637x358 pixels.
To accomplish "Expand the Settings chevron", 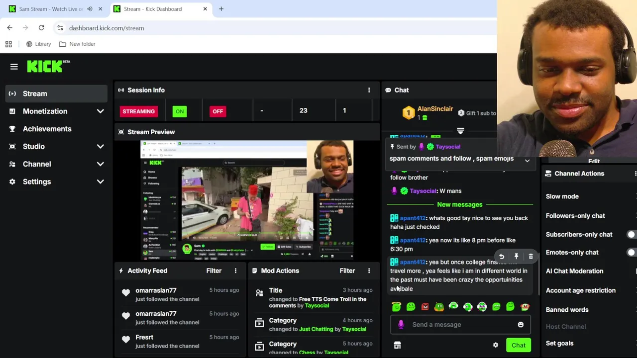I will tap(100, 181).
